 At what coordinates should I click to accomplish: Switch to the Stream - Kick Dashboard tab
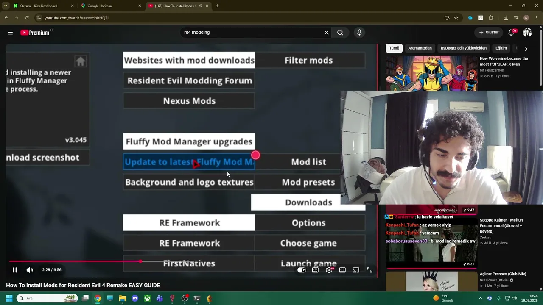42,6
